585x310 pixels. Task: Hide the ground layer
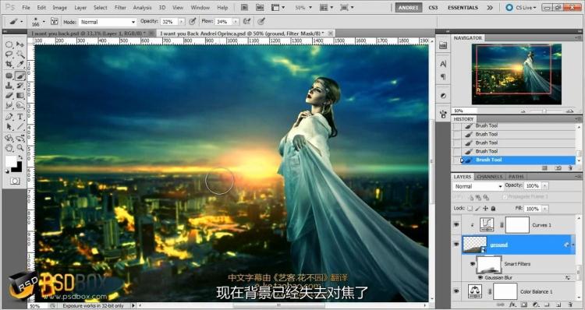click(456, 245)
